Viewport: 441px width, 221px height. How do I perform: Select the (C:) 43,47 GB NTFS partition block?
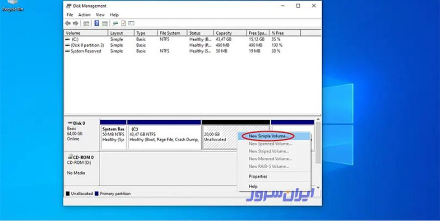[x=164, y=135]
